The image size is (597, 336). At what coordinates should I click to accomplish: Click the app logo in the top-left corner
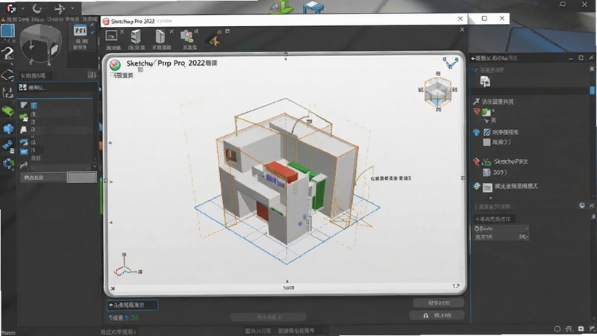[x=11, y=8]
